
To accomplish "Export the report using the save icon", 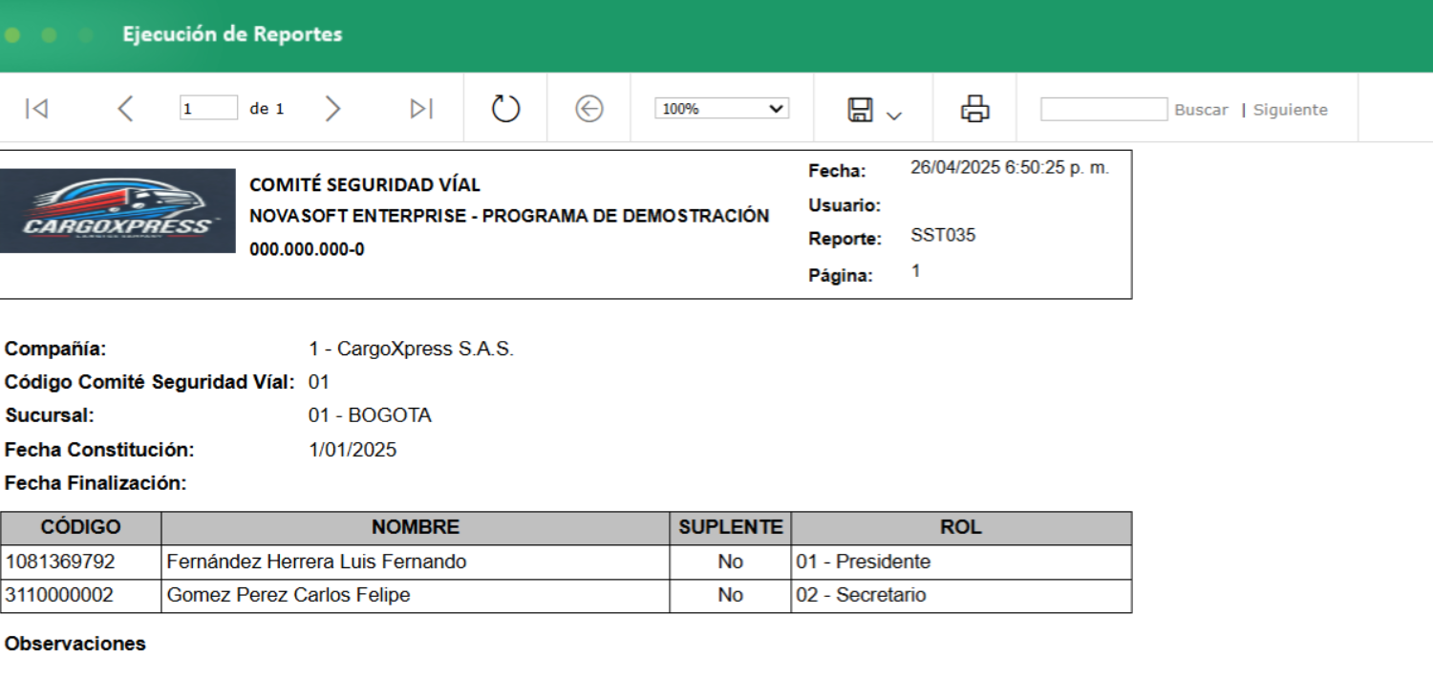I will pyautogui.click(x=861, y=110).
